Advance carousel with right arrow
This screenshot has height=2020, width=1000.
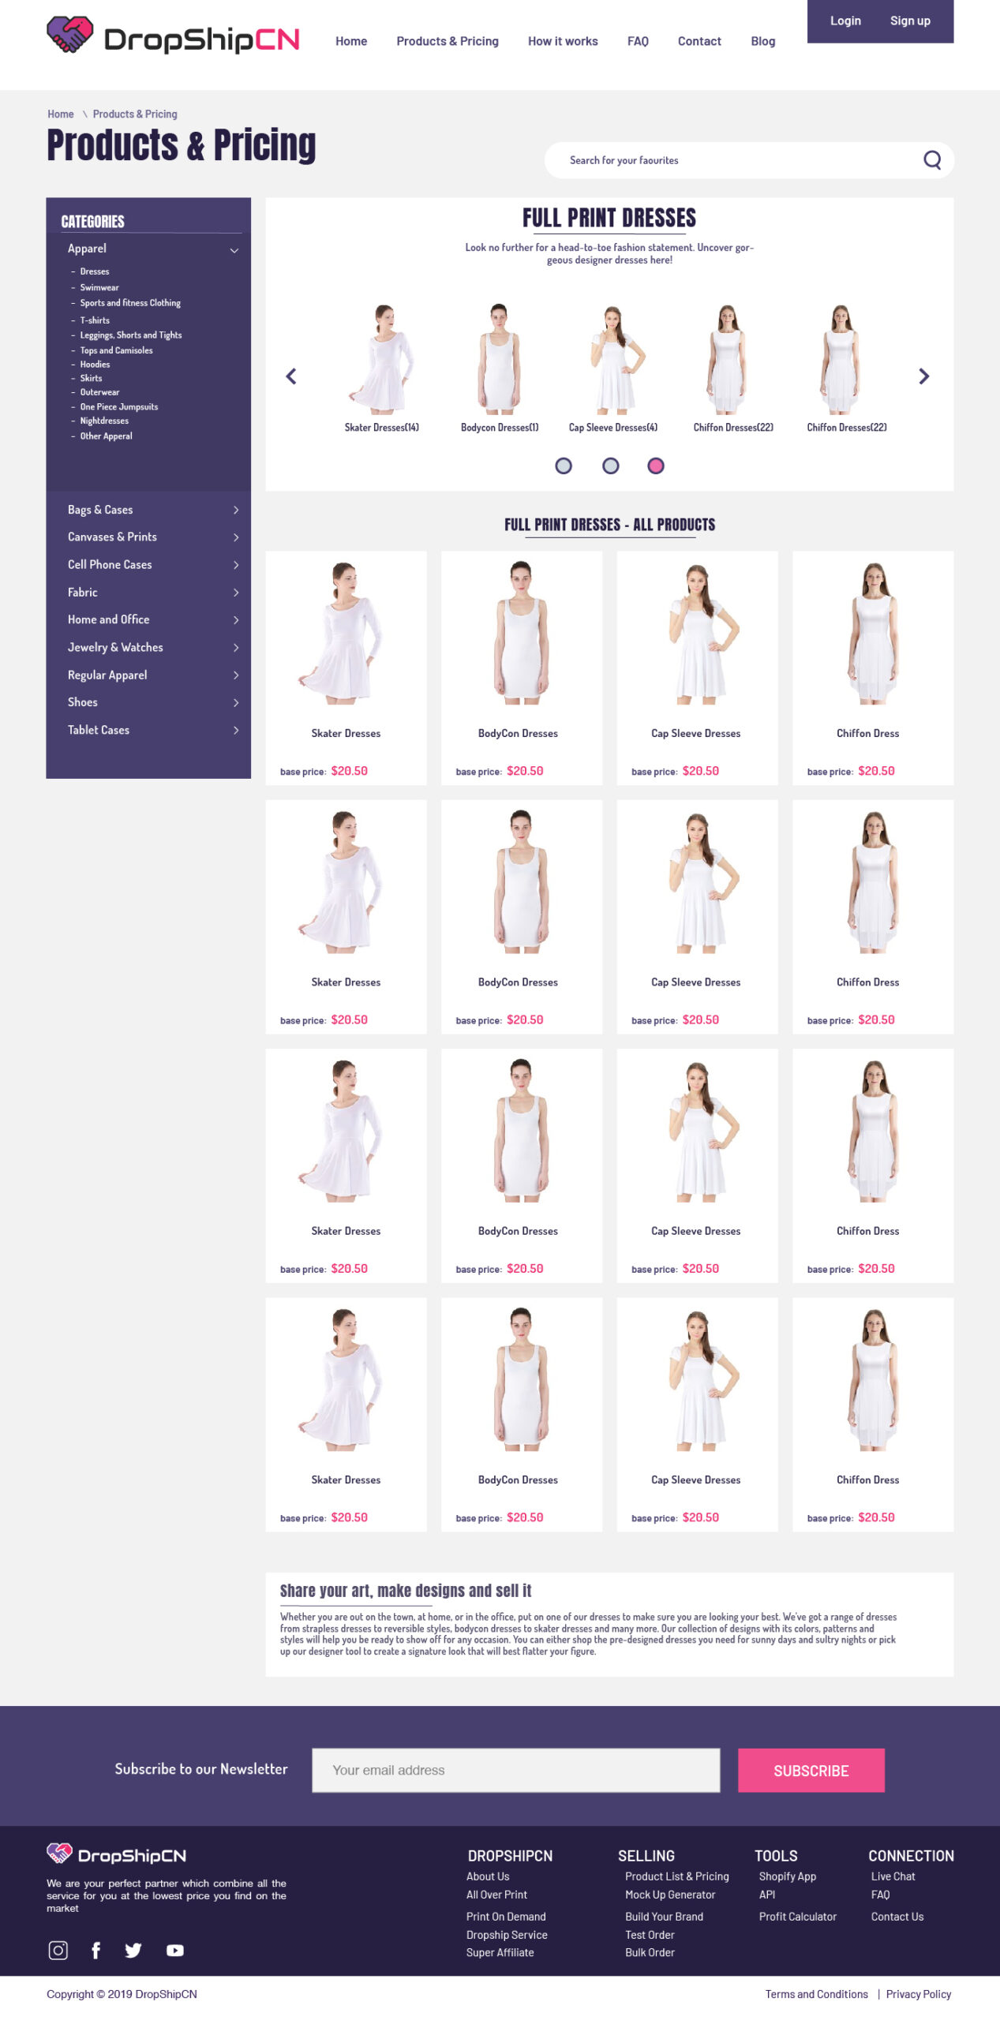(923, 376)
